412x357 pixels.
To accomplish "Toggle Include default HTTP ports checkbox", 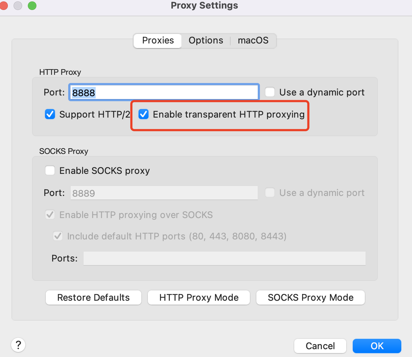I will 57,236.
